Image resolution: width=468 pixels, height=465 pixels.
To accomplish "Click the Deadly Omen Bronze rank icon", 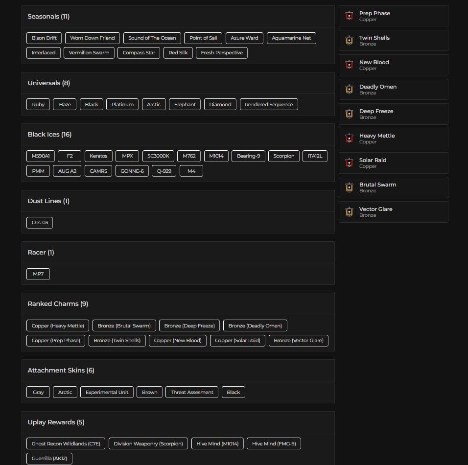I will click(x=349, y=89).
